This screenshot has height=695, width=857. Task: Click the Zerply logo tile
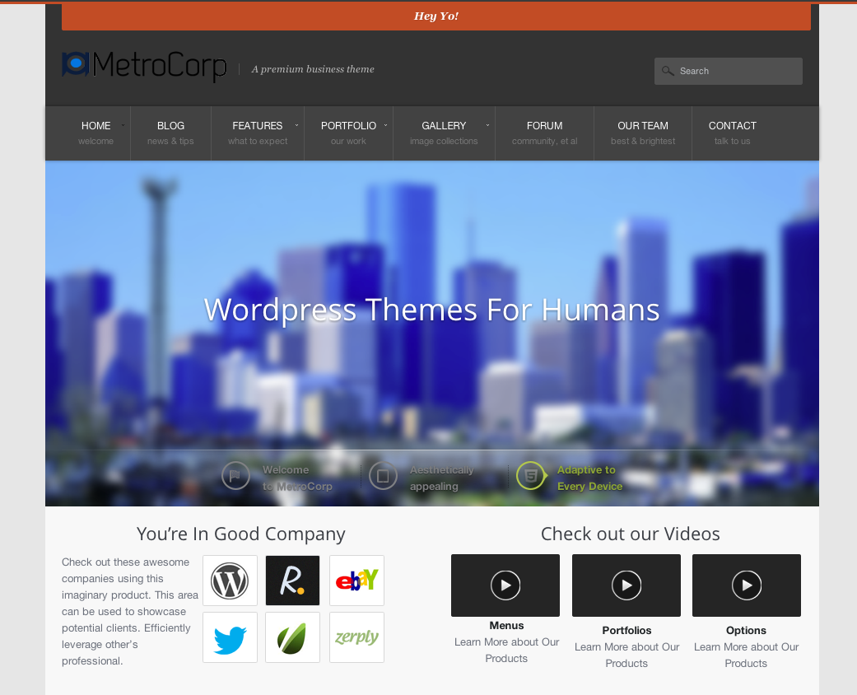pyautogui.click(x=356, y=637)
